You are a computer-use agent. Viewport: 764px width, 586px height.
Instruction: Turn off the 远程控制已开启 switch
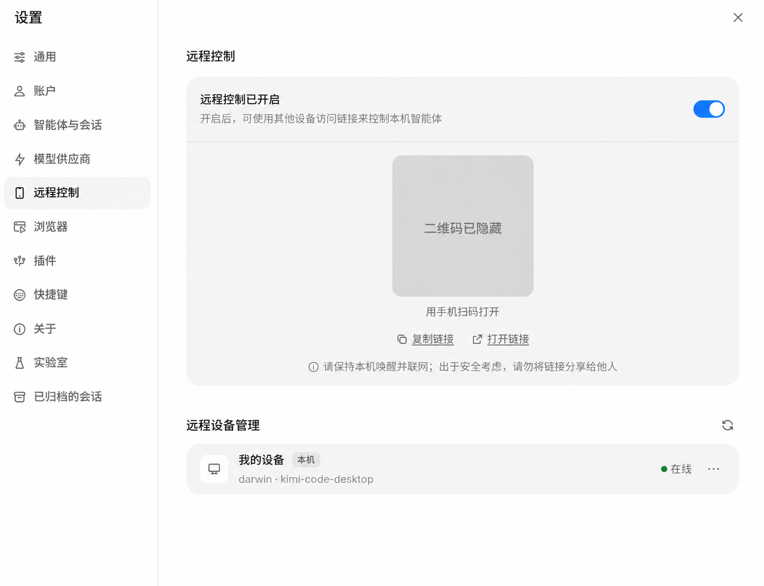pyautogui.click(x=709, y=109)
